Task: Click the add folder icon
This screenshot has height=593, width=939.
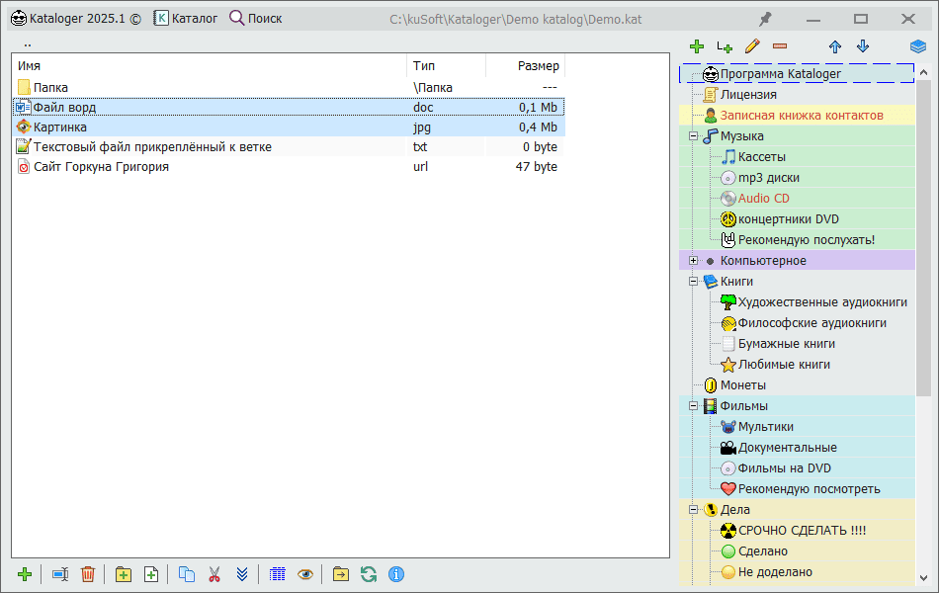Action: (124, 574)
